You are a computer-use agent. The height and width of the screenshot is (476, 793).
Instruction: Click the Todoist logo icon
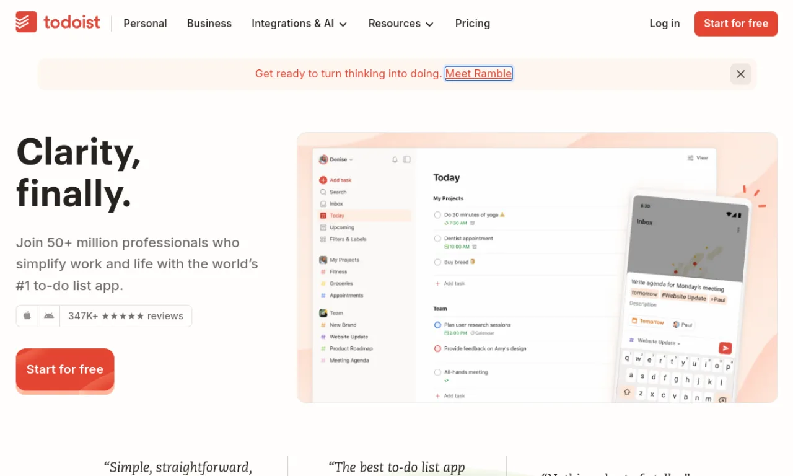(x=26, y=22)
